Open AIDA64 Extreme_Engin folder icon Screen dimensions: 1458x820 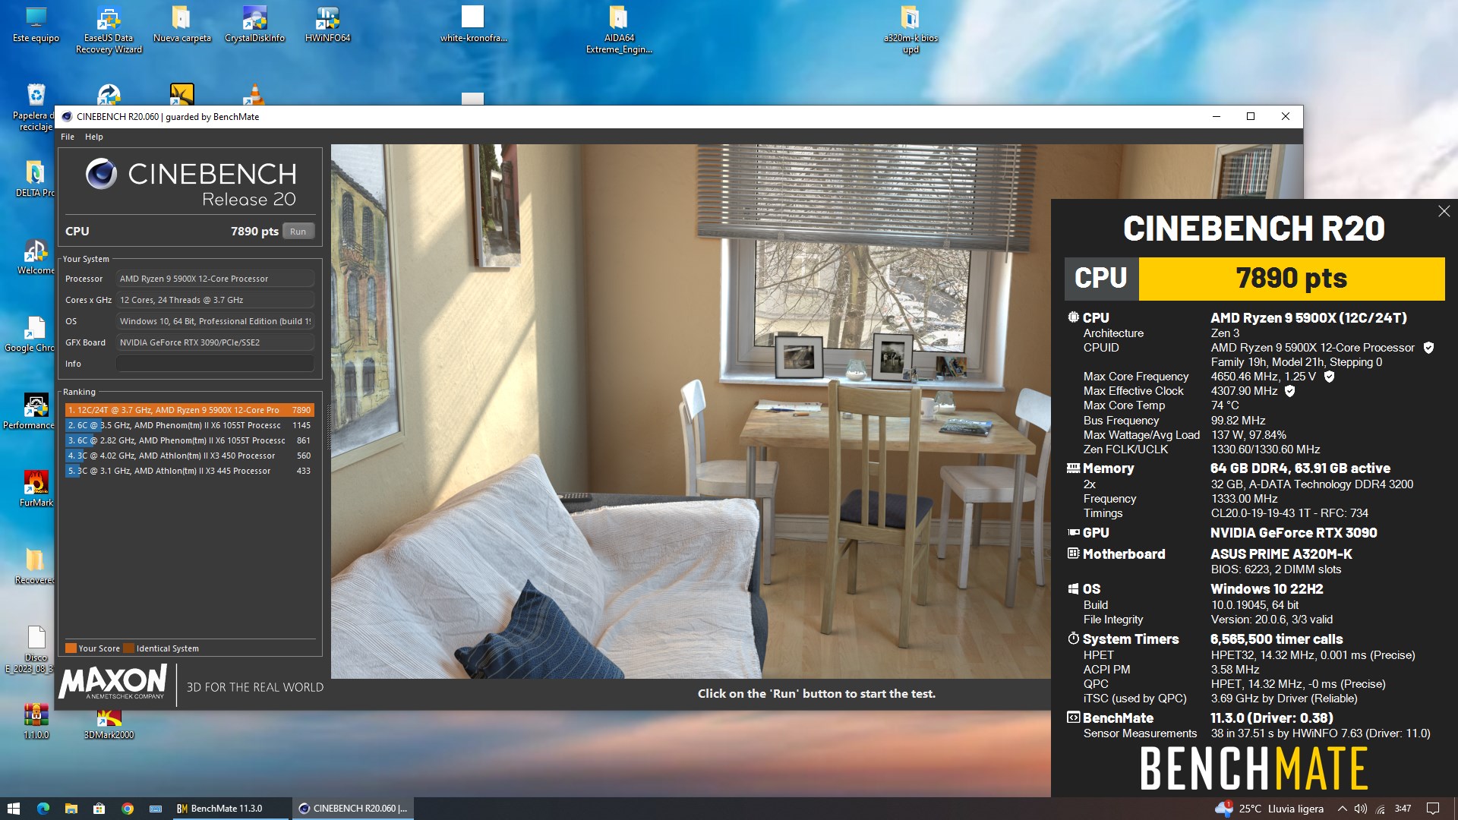[619, 30]
